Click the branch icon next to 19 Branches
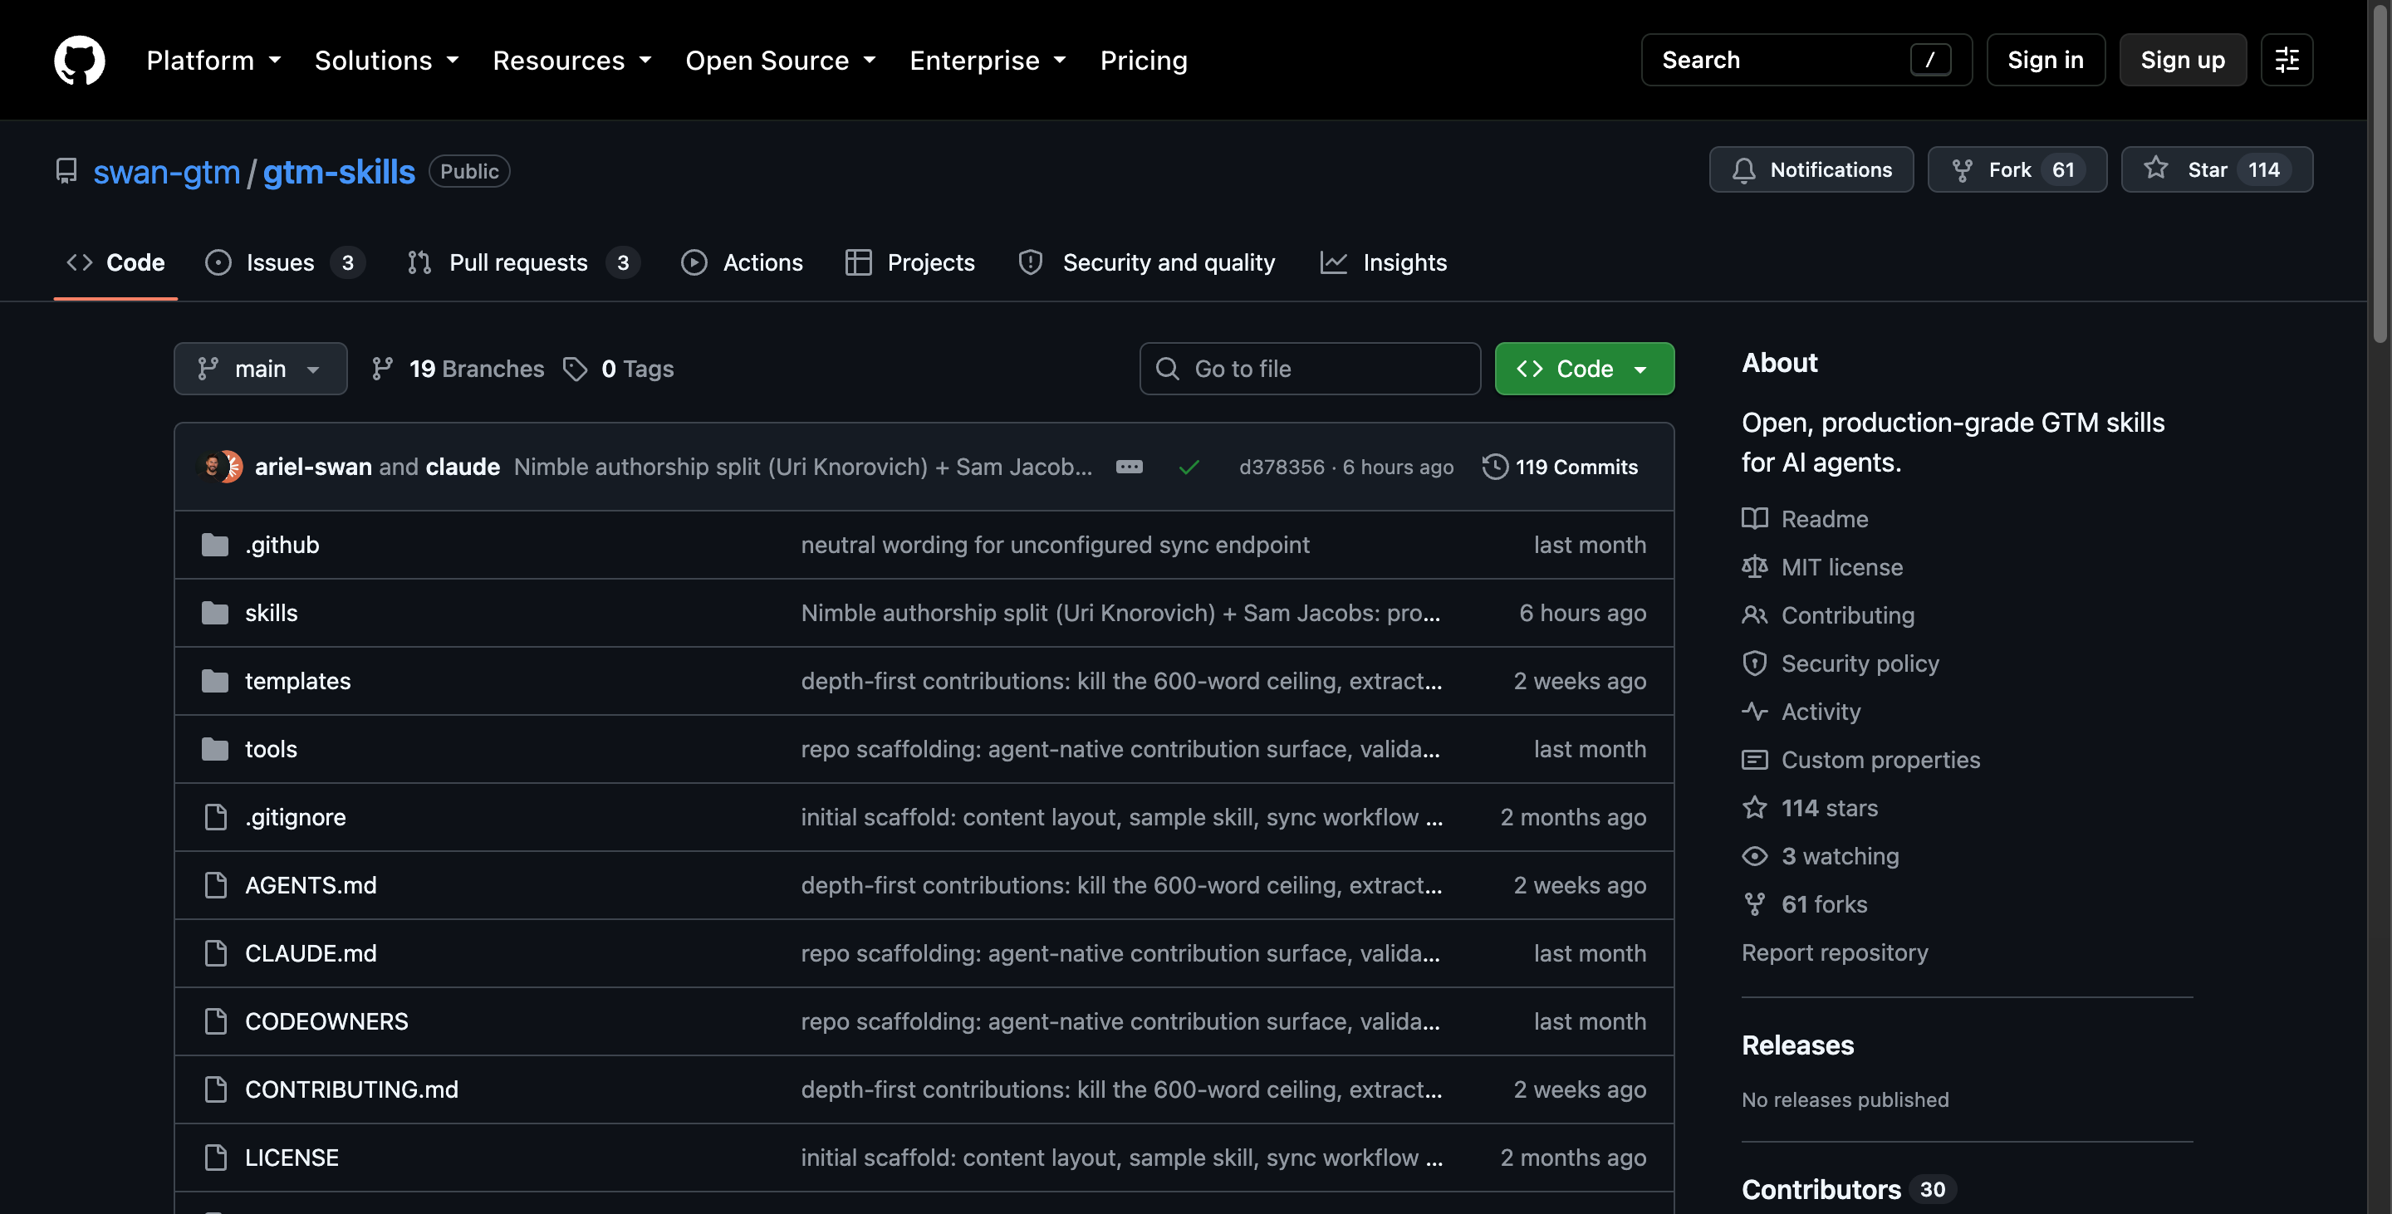 [x=383, y=369]
